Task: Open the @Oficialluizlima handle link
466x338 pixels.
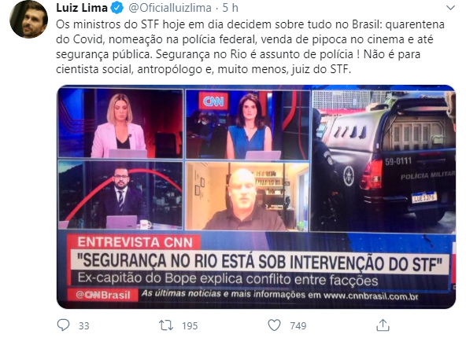Action: [170, 8]
